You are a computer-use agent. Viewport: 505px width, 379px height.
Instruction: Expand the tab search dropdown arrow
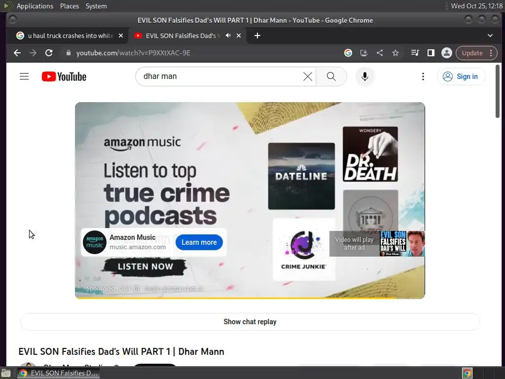pos(490,36)
